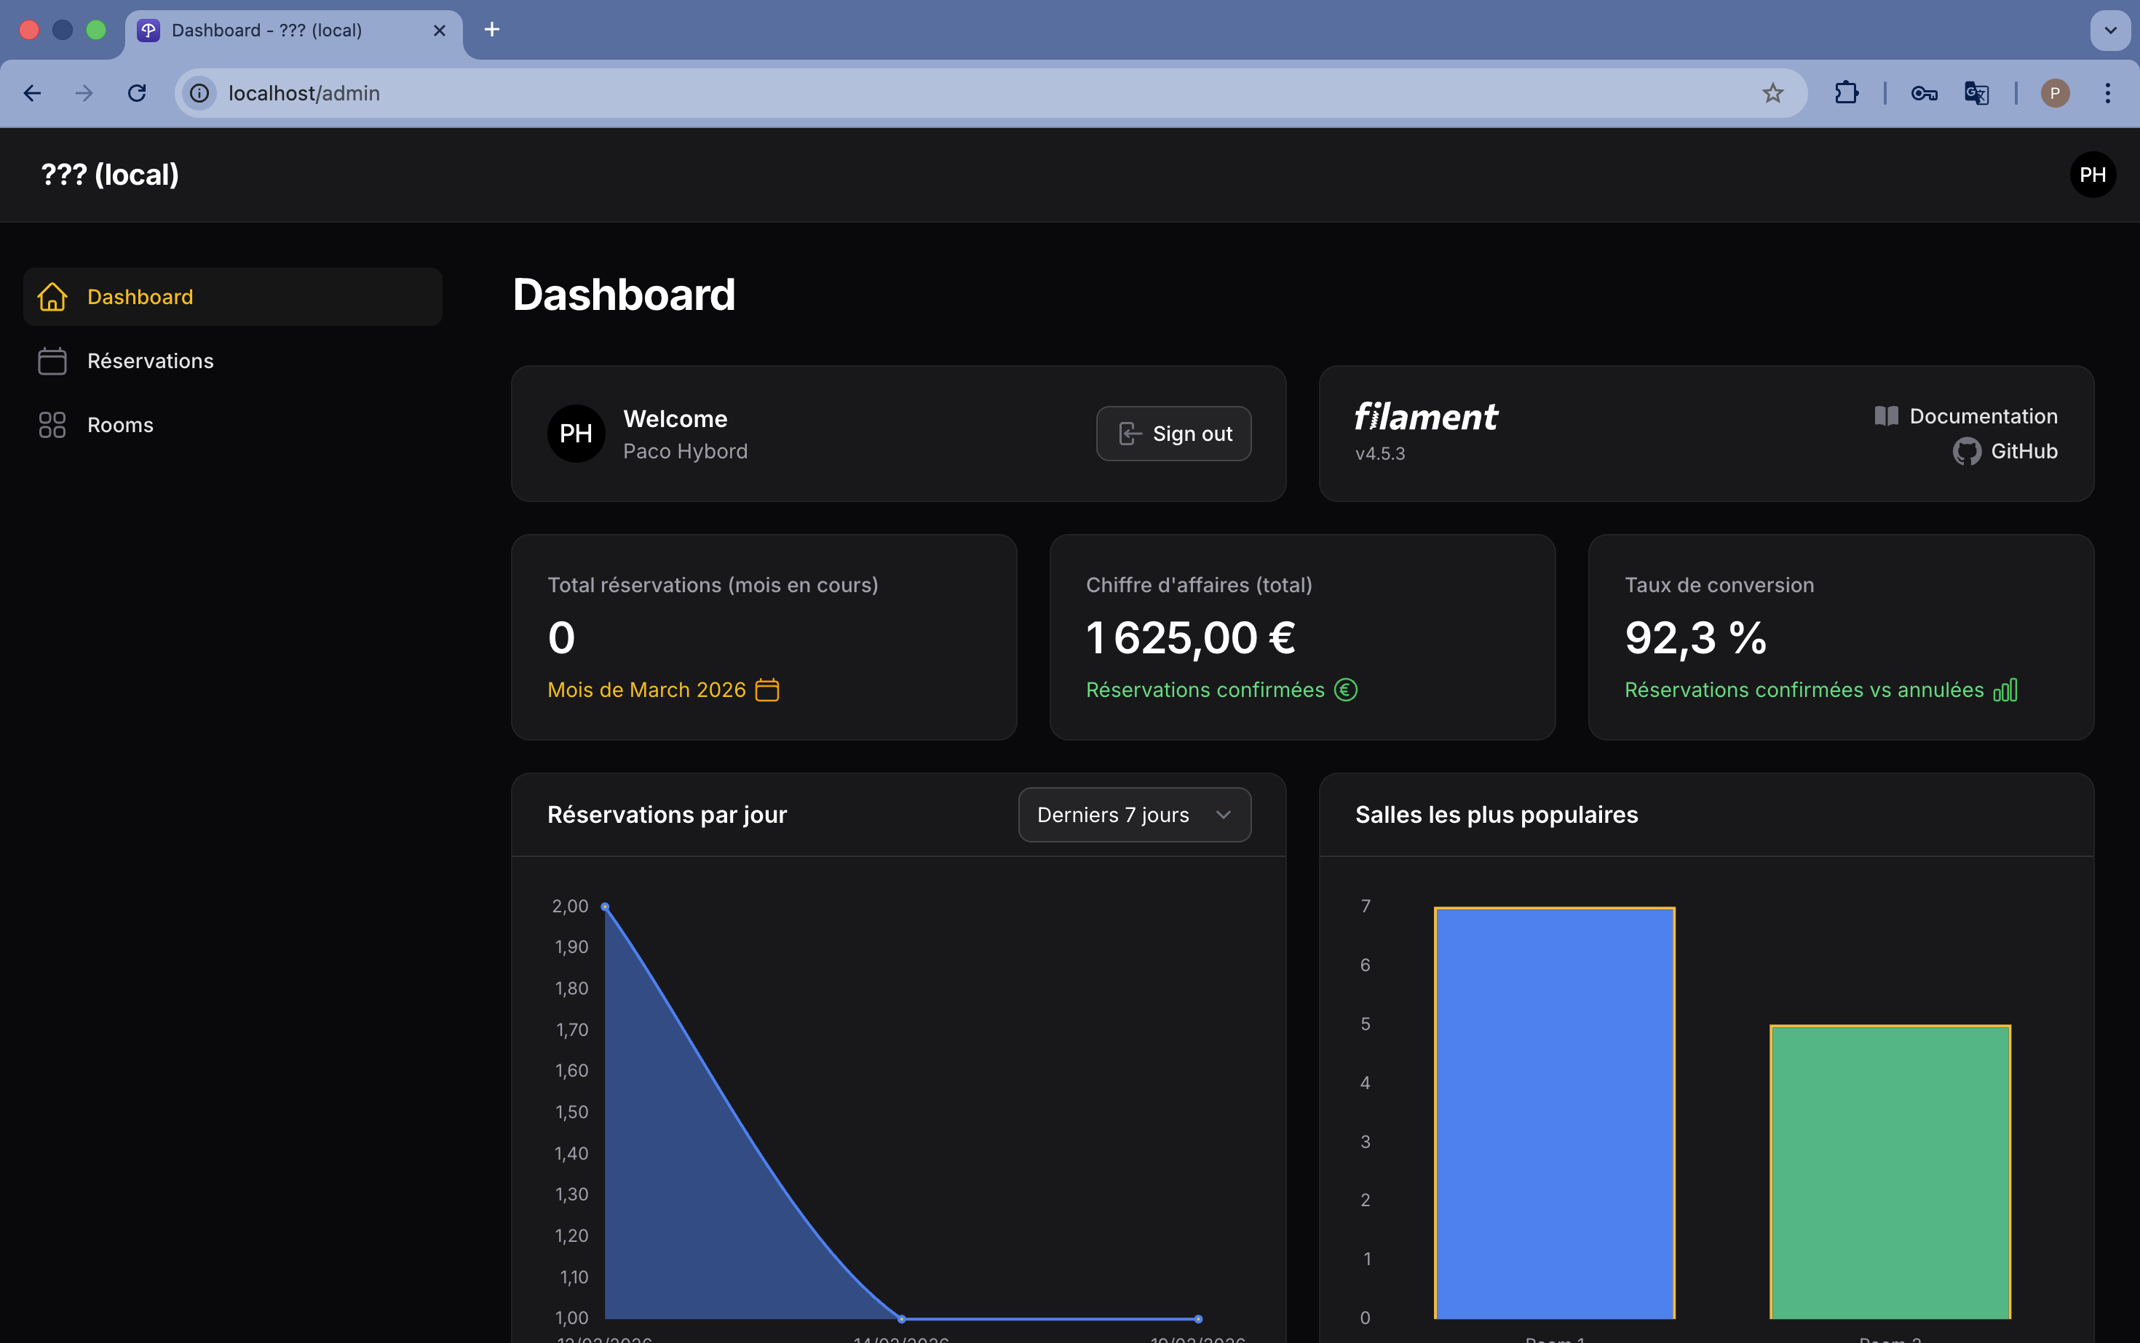Open the PH user avatar menu
Viewport: 2140px width, 1343px height.
point(2093,174)
